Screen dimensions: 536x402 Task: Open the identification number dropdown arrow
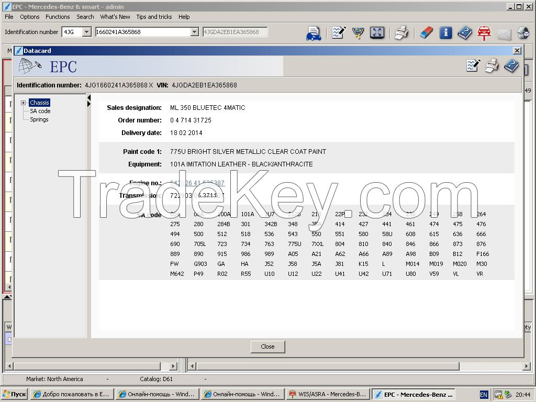click(195, 32)
